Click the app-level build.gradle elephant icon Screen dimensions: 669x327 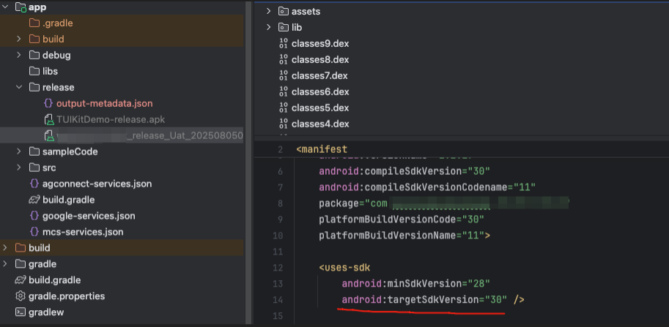(34, 200)
